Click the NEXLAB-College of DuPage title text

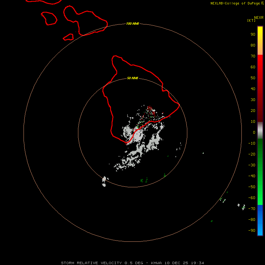pos(237,3)
